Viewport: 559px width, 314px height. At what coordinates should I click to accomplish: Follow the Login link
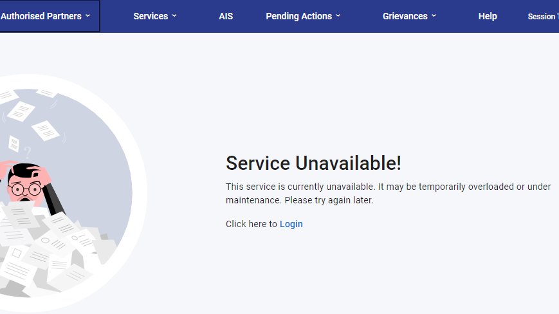click(x=291, y=224)
